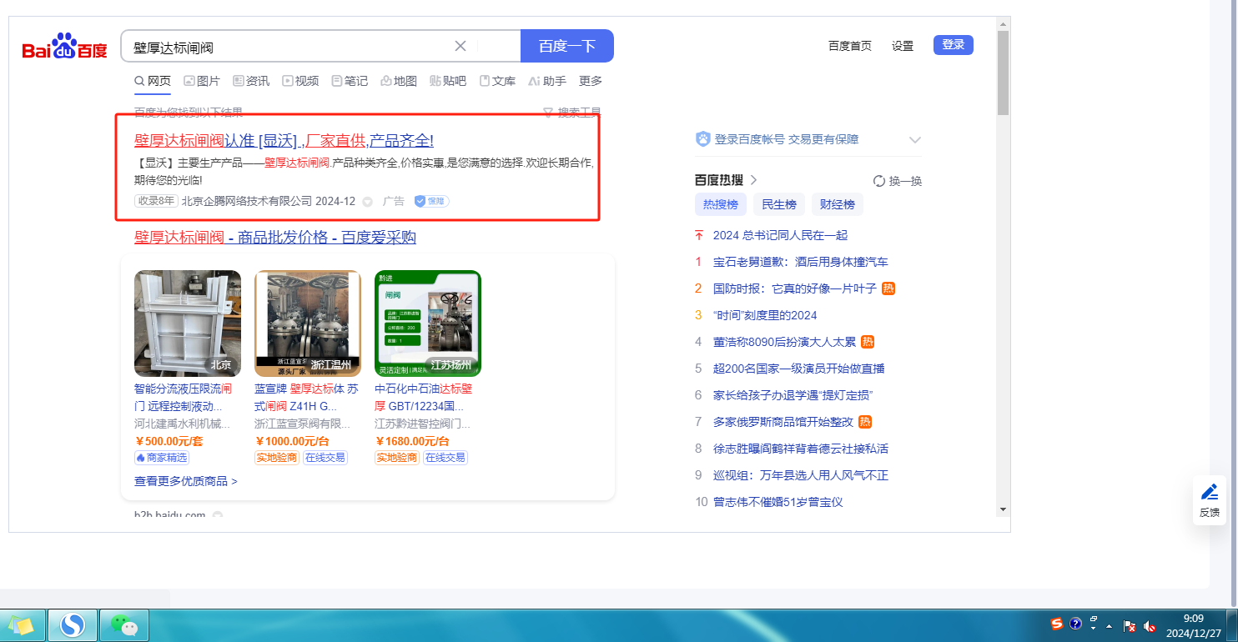The height and width of the screenshot is (642, 1238).
Task: Open WeChat from the taskbar
Action: coord(123,624)
